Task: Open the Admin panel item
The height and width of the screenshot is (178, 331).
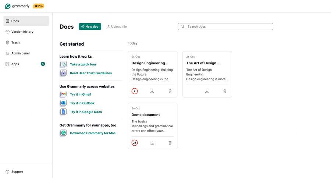Action: pyautogui.click(x=26, y=53)
